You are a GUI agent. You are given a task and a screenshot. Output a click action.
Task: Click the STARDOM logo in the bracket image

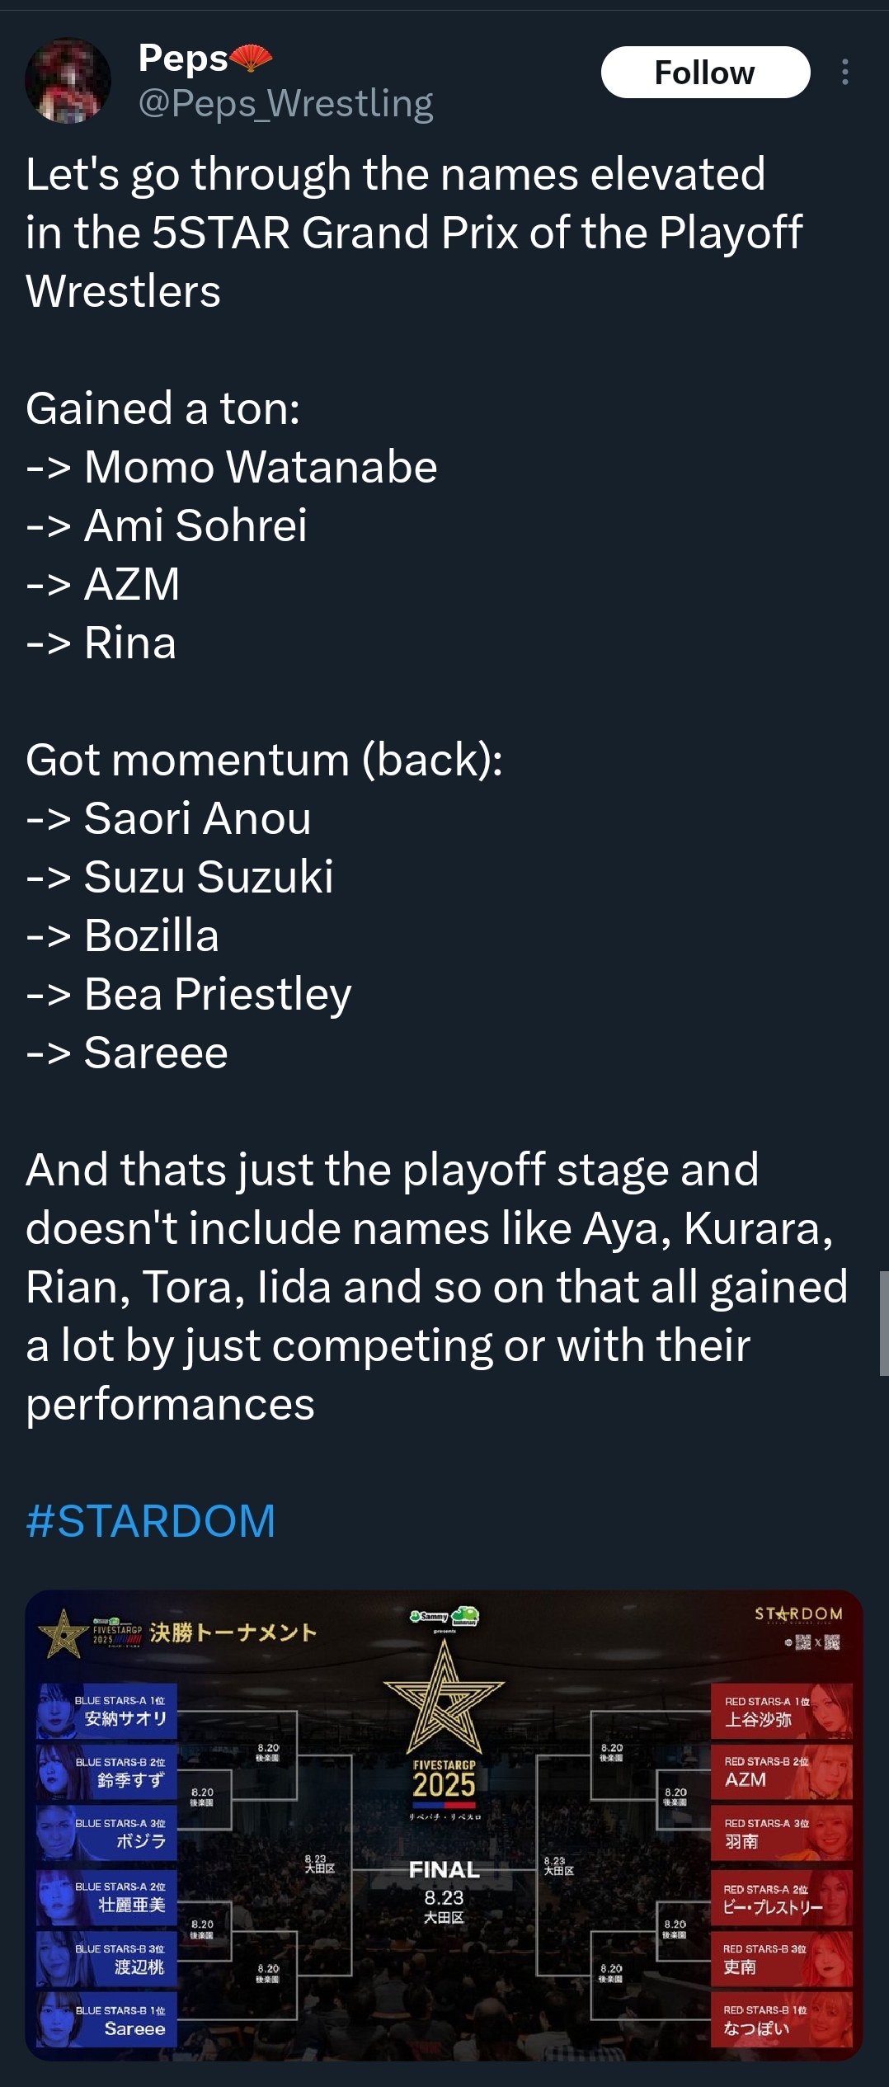pos(798,1614)
